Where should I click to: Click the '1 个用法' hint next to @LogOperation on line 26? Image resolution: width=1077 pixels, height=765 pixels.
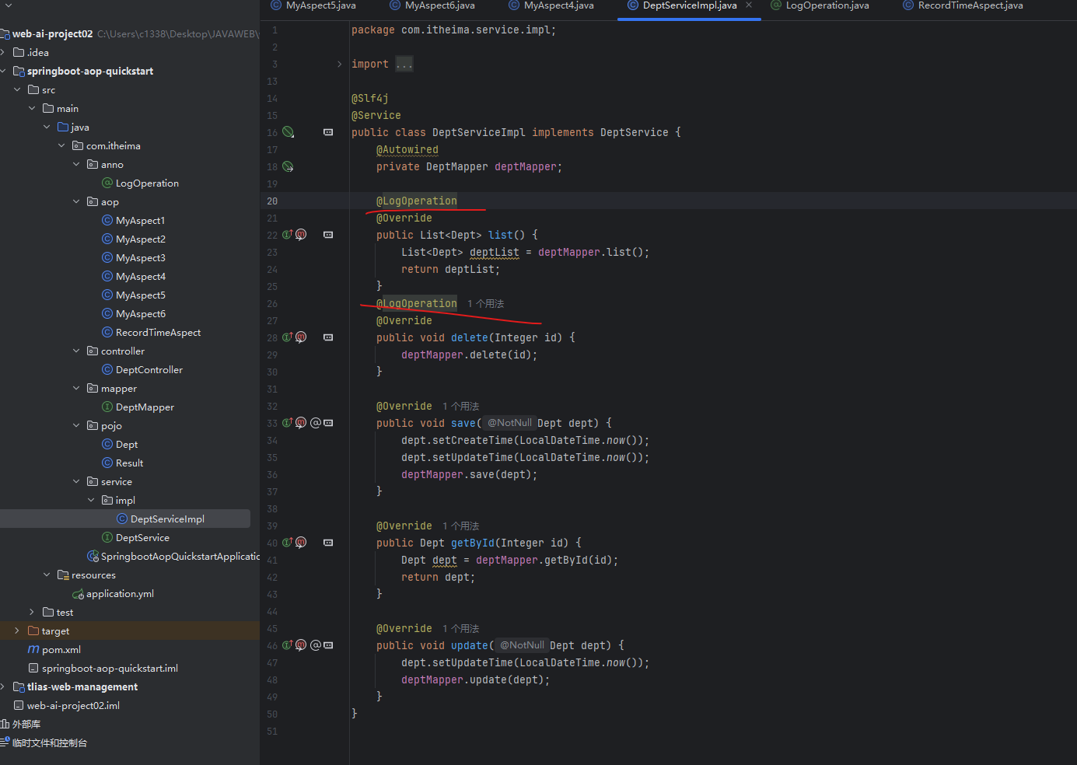click(485, 304)
